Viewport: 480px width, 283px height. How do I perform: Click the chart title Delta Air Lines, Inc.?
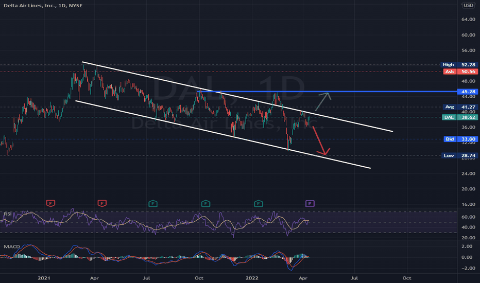[30, 6]
